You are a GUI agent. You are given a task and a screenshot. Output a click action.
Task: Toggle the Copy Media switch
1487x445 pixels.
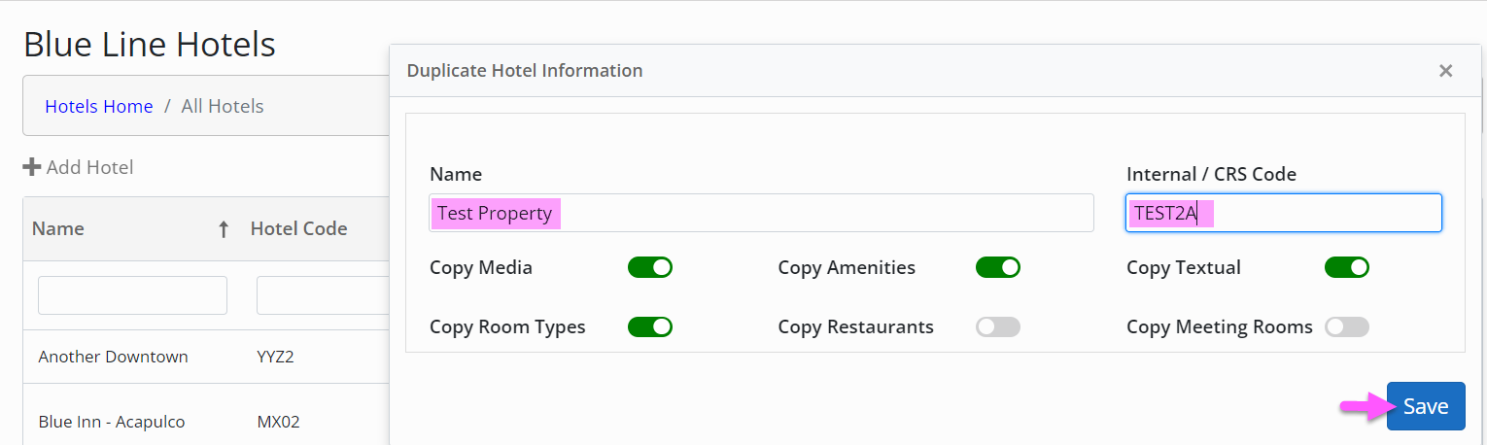650,267
